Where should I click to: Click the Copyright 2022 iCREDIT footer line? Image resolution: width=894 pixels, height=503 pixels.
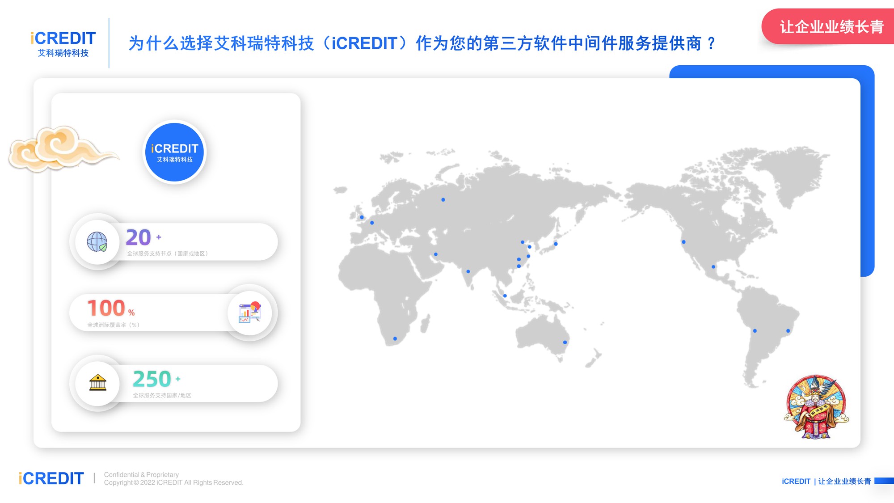(x=174, y=482)
